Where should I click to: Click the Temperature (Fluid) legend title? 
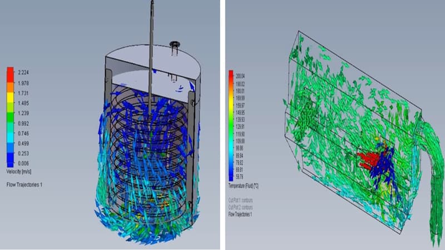click(x=243, y=186)
